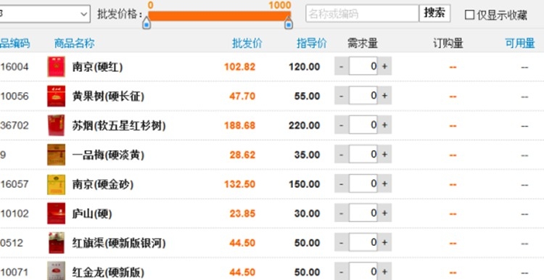Increase 南京(硬金砂) quantity with plus
Screen dimensions: 544x280
[x=384, y=184]
